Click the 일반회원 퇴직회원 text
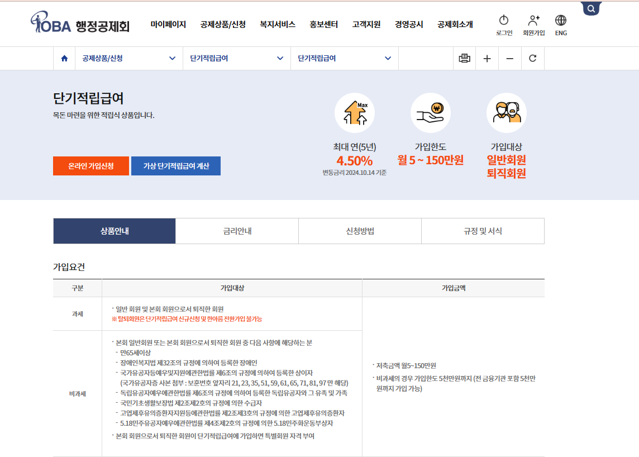639x457 pixels. click(507, 166)
